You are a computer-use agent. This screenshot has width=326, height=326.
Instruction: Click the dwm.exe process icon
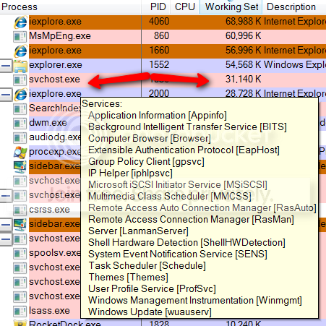(x=20, y=124)
